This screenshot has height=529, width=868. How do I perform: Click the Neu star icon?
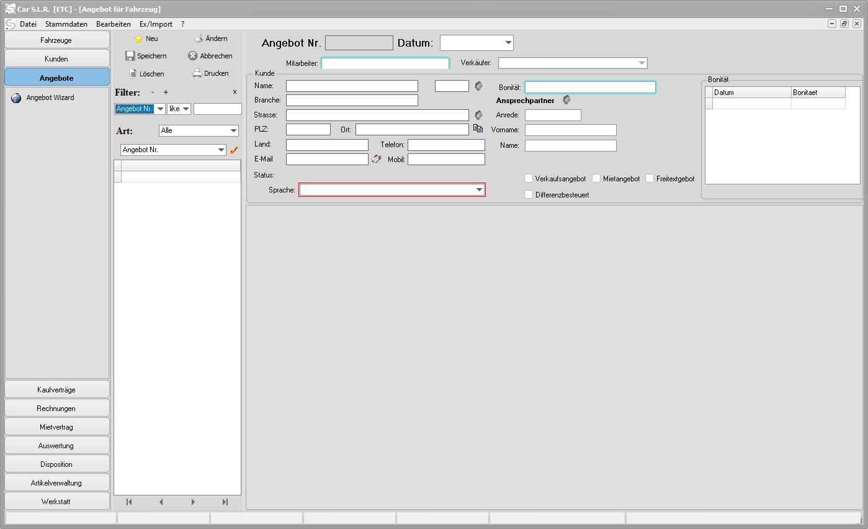tap(138, 38)
